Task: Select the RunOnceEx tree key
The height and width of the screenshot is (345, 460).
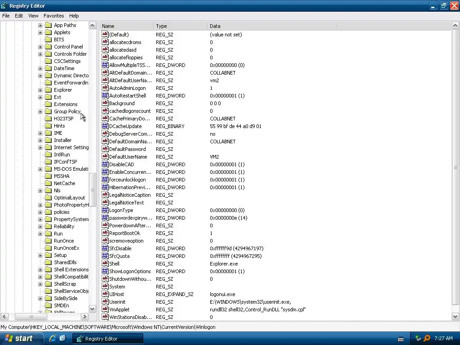Action: coord(66,248)
